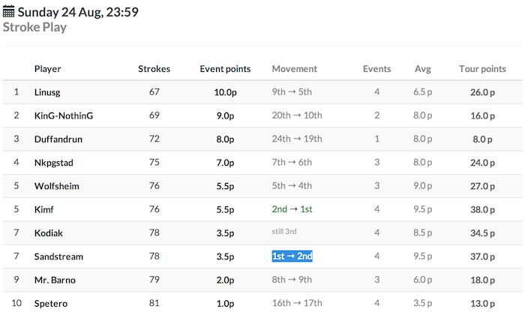Open player Linusg's profile
Screen dimensions: 525x324
point(47,92)
